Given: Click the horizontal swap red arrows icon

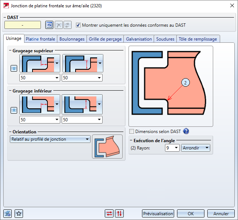Looking at the screenshot, I should coord(109,213).
